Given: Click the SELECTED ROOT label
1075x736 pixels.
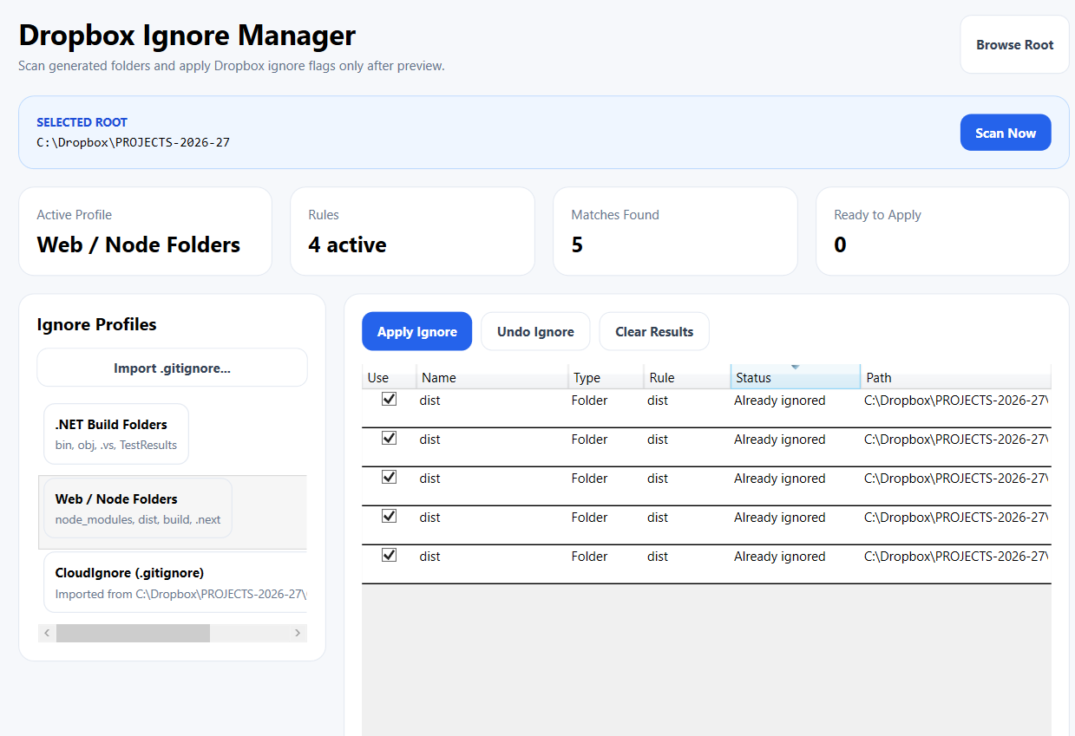Looking at the screenshot, I should (x=82, y=122).
